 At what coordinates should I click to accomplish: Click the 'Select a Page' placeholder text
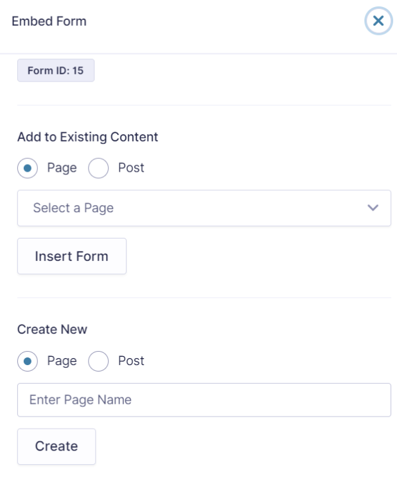73,208
